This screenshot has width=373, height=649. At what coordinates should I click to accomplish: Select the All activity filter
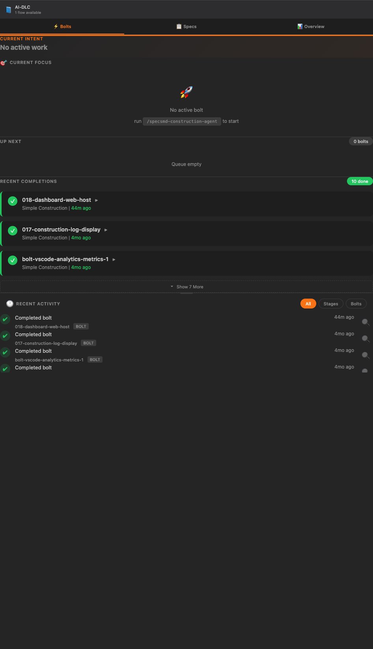pos(308,304)
